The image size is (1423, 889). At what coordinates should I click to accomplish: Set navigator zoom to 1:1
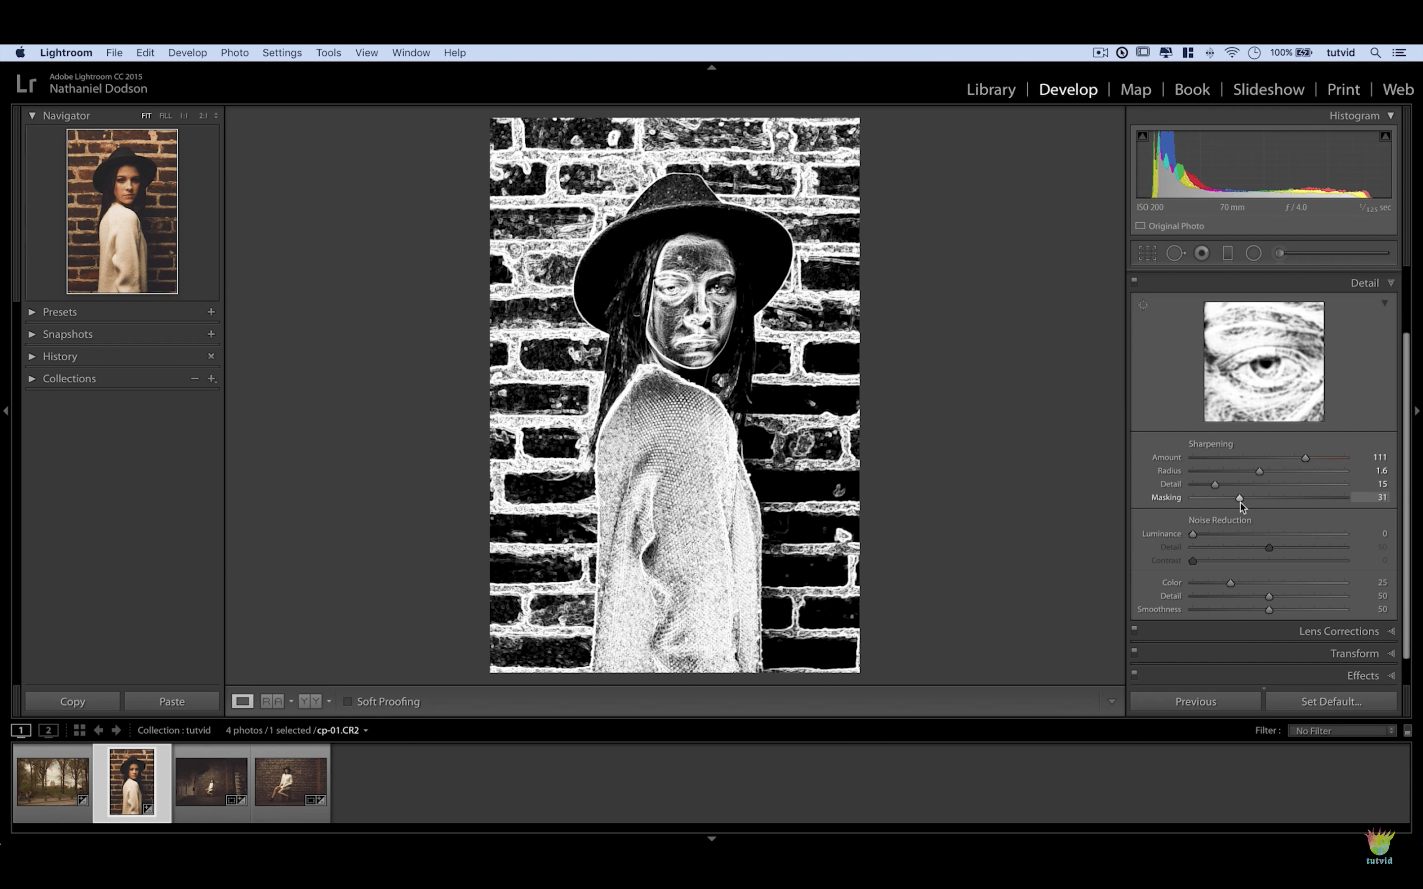click(x=184, y=116)
